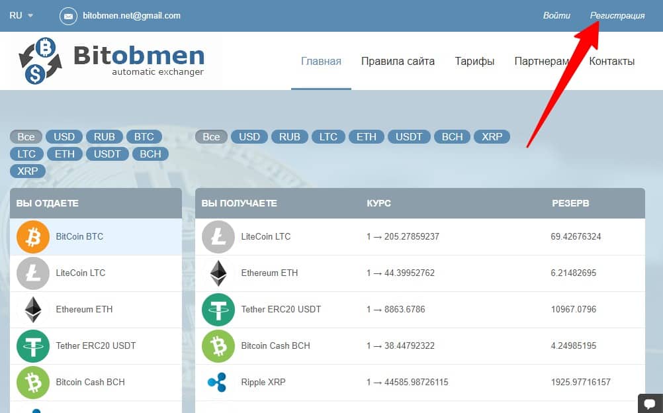Filter give currencies by ETH
Viewport: 663px width, 413px height.
coord(65,154)
